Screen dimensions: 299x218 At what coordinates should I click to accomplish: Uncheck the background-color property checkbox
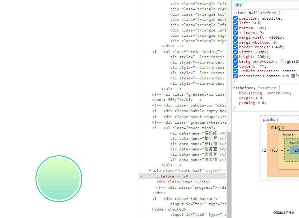pos(235,61)
